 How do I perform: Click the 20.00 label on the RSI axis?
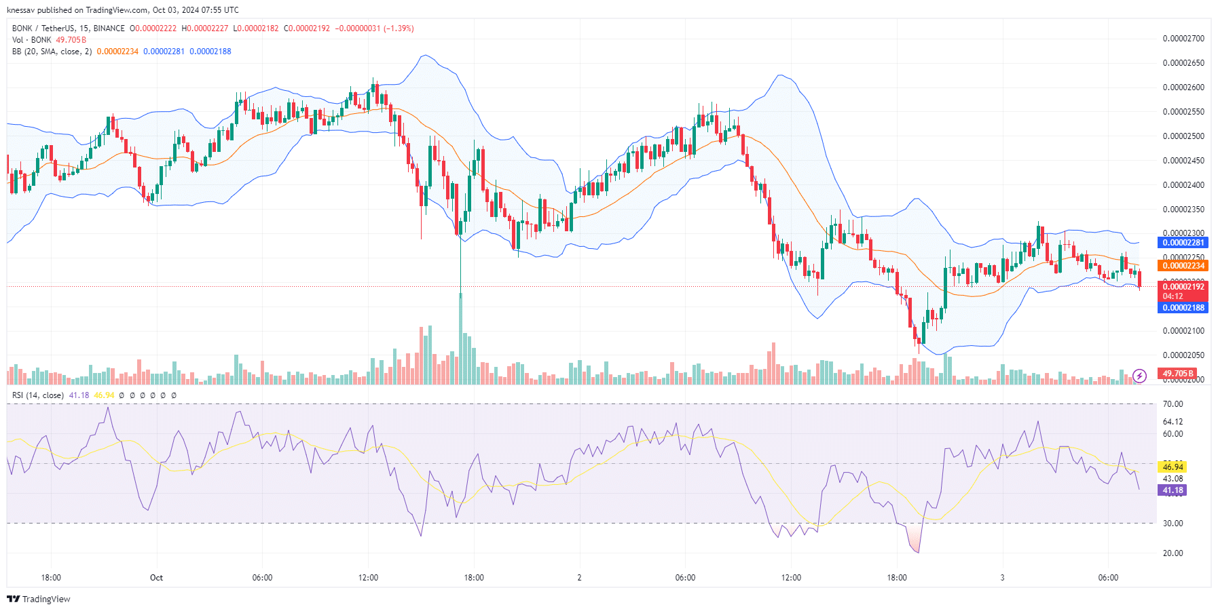pos(1173,553)
